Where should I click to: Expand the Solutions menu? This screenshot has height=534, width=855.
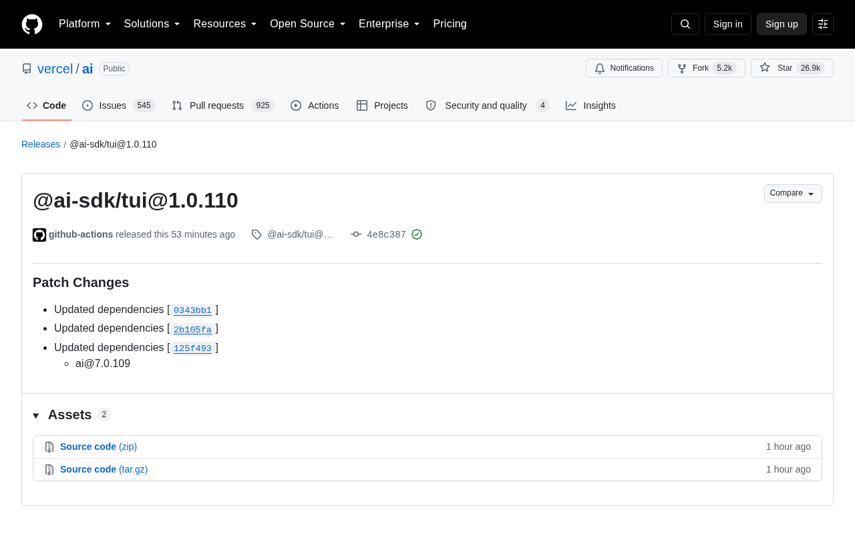(152, 24)
